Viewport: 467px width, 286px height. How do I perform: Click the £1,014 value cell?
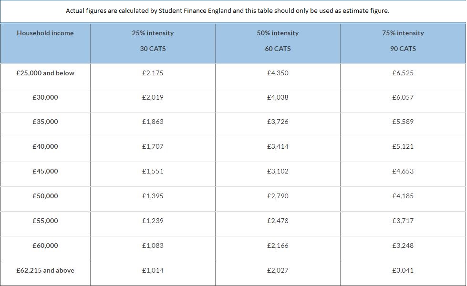point(153,270)
